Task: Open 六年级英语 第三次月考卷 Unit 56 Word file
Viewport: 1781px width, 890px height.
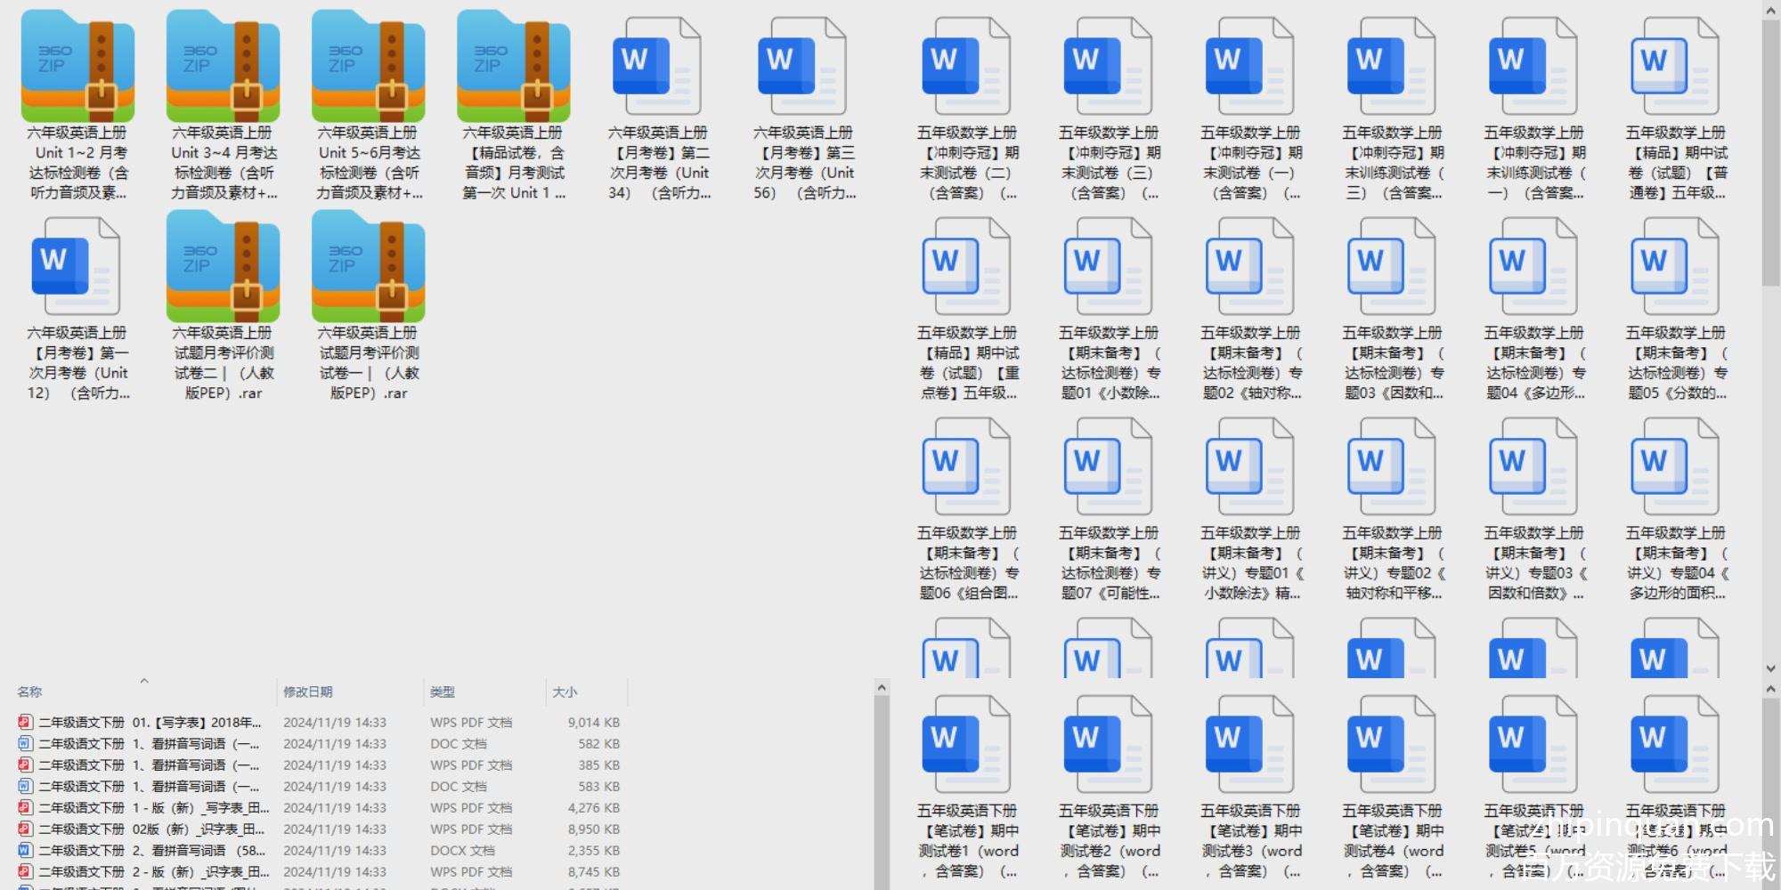Action: [x=803, y=67]
